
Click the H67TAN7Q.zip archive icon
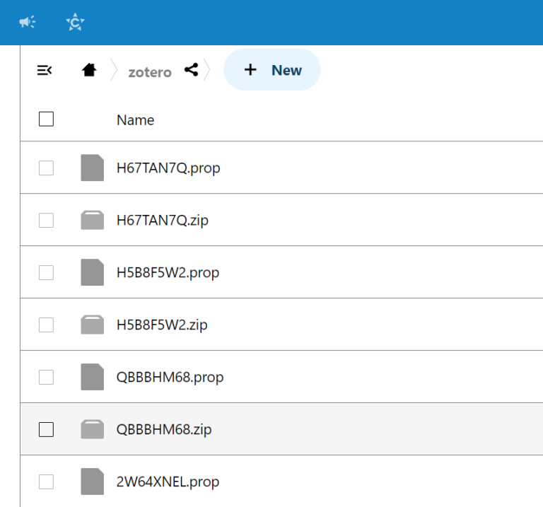tap(92, 221)
